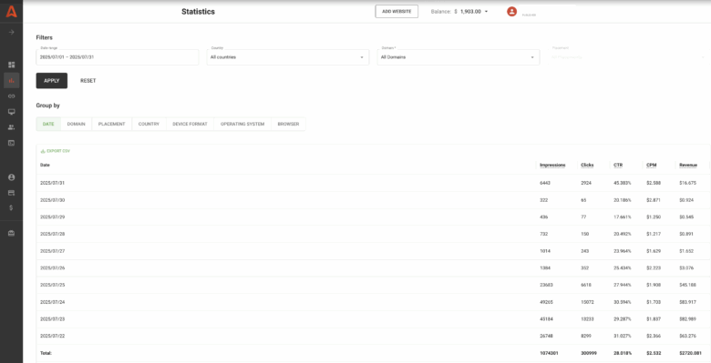Click the red user avatar icon

[511, 12]
